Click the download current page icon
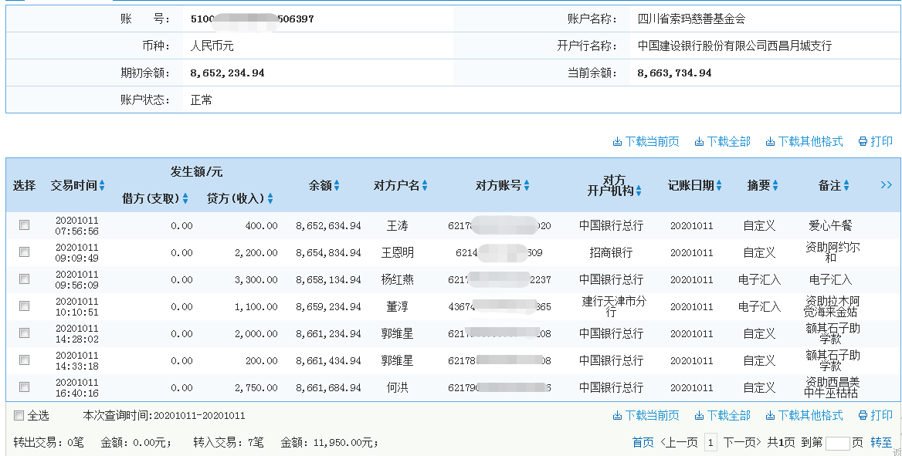 click(x=648, y=141)
